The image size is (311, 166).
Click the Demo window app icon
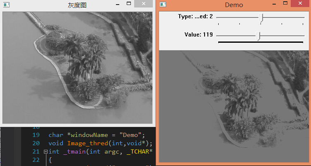pos(163,5)
